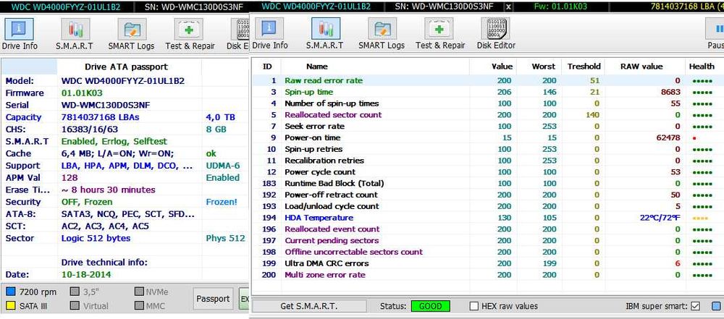
Task: Select the left WDC WD4000FYYZ-01UL1B2 title tab
Action: point(66,7)
